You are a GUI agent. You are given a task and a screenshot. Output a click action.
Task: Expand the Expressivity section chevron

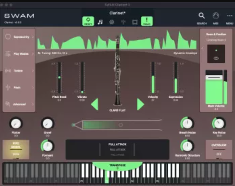pos(33,37)
